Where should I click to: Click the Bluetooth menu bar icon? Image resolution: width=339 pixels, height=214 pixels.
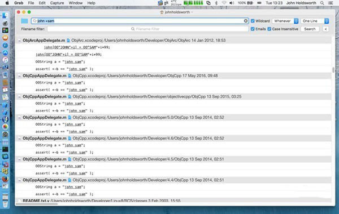(216, 3)
